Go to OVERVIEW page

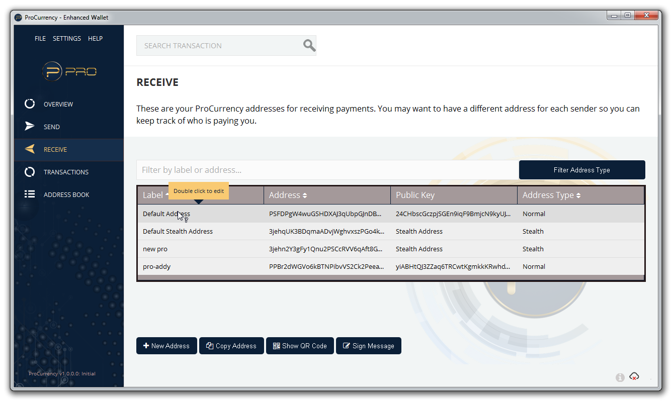tap(58, 105)
